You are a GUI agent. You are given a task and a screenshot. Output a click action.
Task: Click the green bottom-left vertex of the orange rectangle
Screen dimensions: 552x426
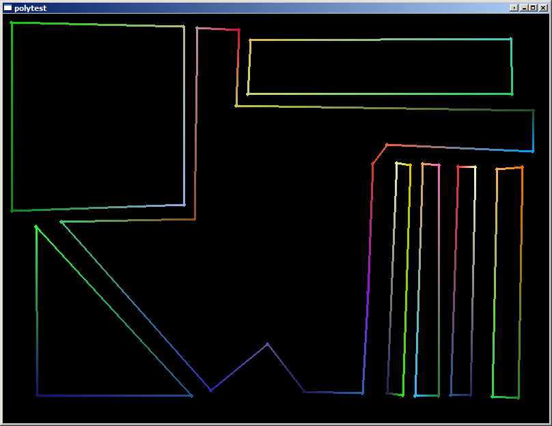[493, 397]
